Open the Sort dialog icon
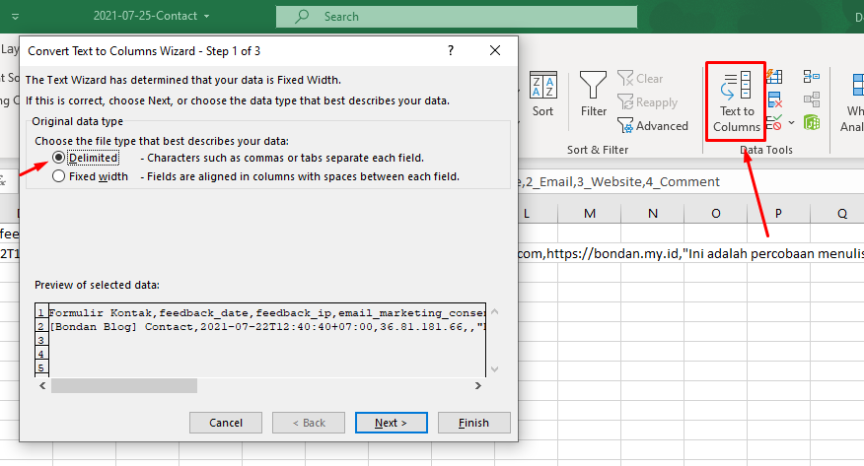Image resolution: width=864 pixels, height=466 pixels. [x=542, y=95]
